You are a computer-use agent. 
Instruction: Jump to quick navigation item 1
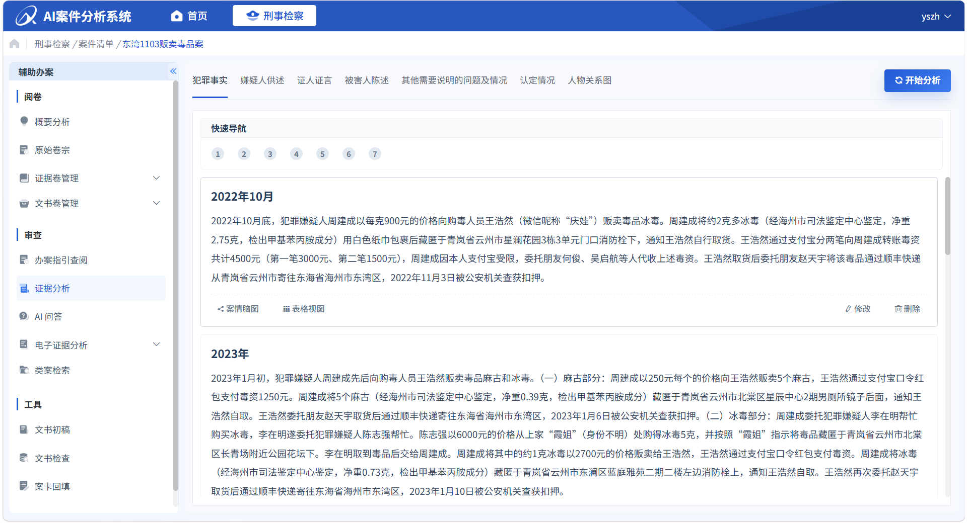[x=218, y=154]
